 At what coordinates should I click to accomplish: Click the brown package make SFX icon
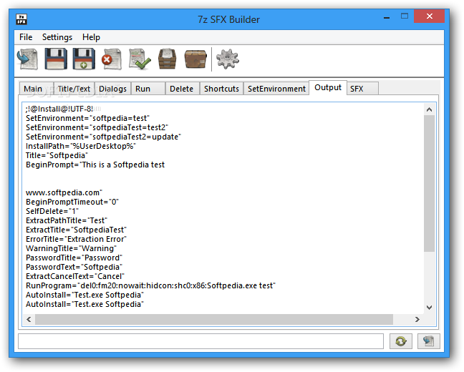click(195, 59)
